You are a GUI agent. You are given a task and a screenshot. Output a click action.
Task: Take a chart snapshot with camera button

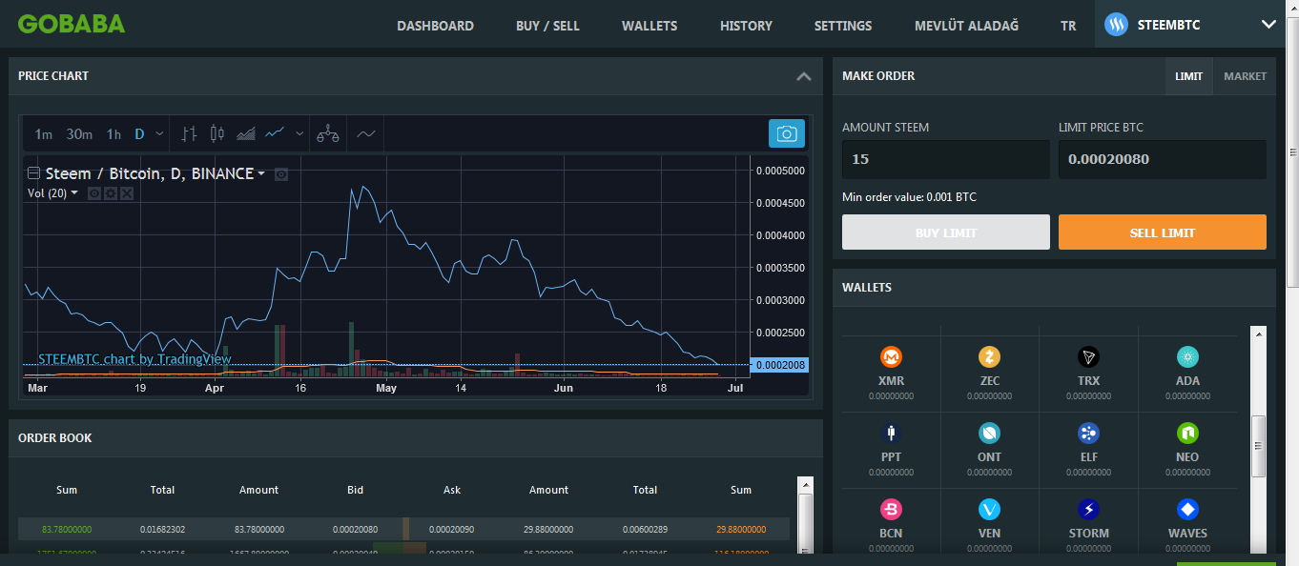tap(787, 134)
